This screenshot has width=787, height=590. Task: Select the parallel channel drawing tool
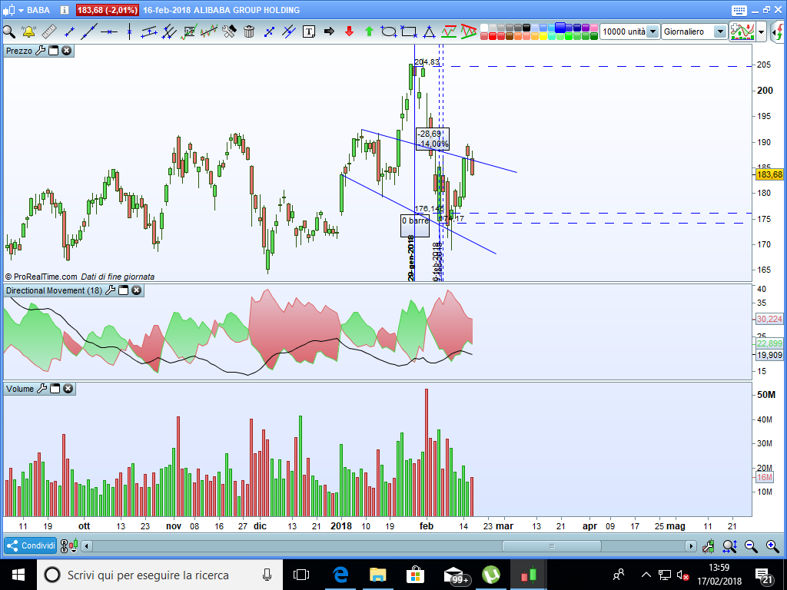click(x=148, y=31)
